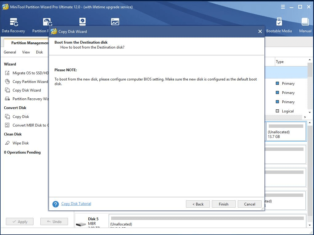
Task: Click disk map scroll up arrow
Action: (310, 123)
